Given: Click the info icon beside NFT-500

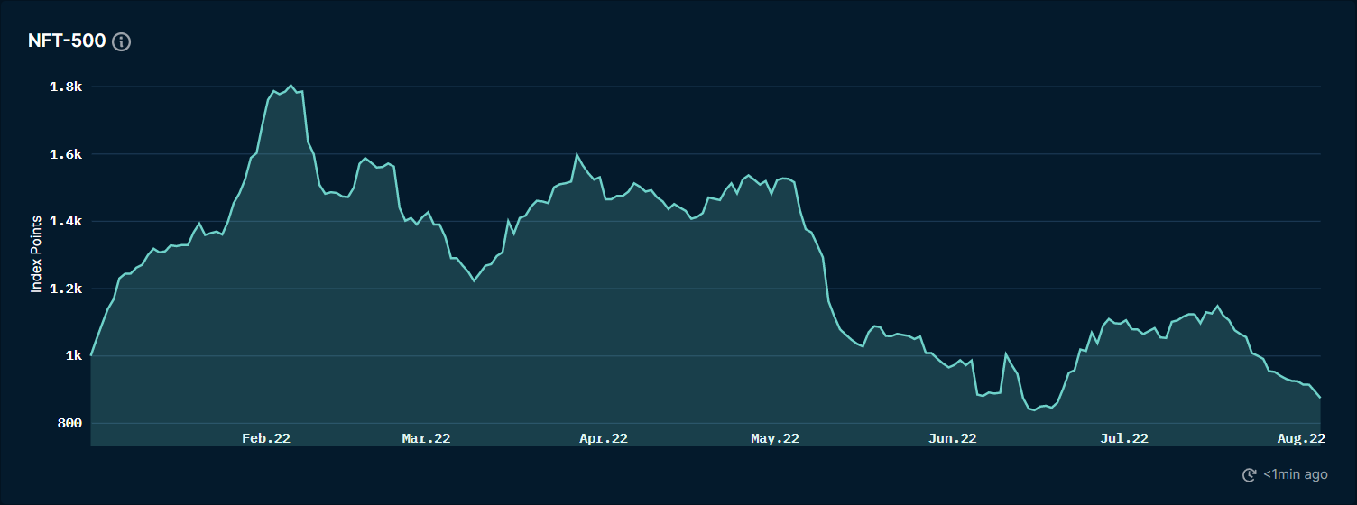Looking at the screenshot, I should [x=122, y=41].
